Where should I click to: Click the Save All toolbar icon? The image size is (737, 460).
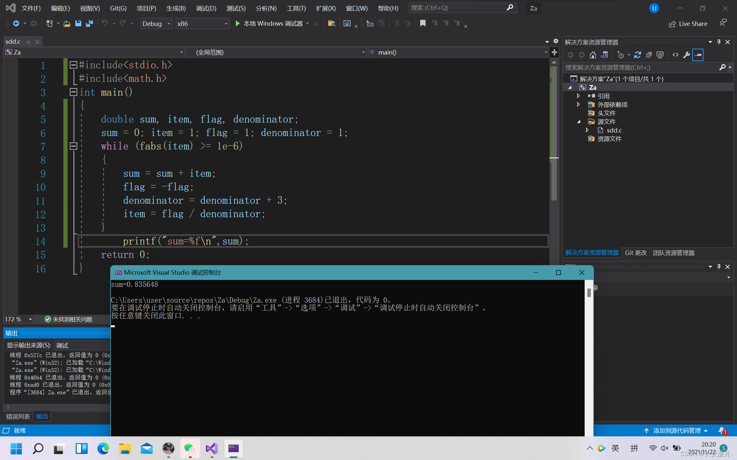click(89, 23)
